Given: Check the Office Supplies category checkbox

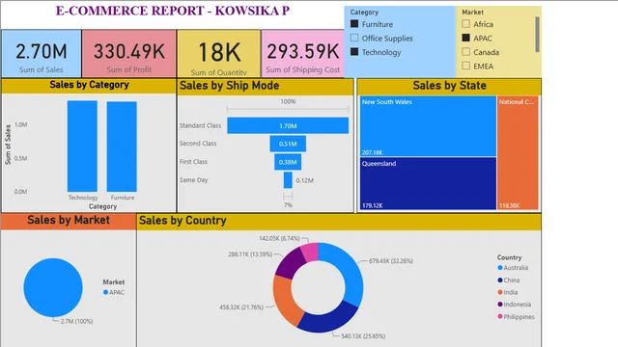Looking at the screenshot, I should 354,38.
